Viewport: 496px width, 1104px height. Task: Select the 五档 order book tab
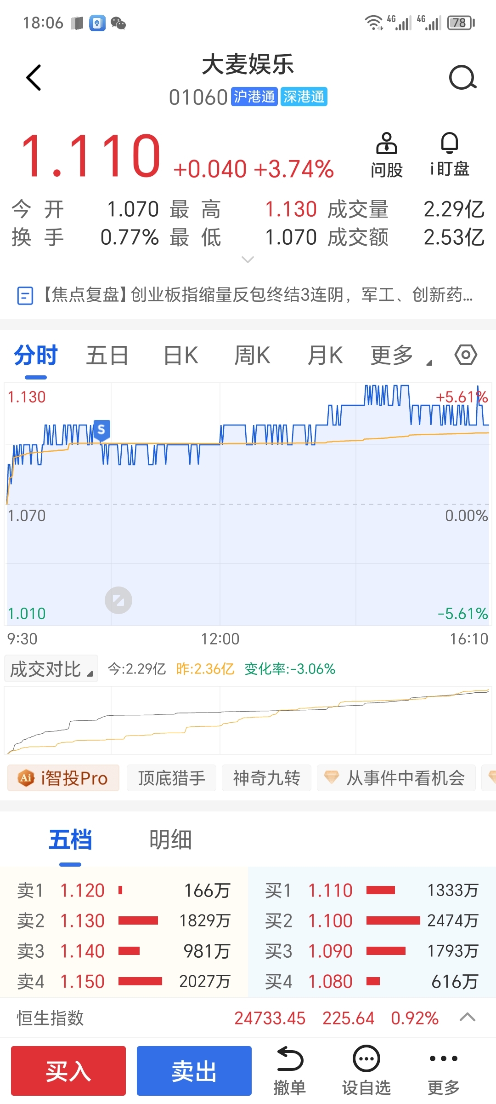point(70,840)
